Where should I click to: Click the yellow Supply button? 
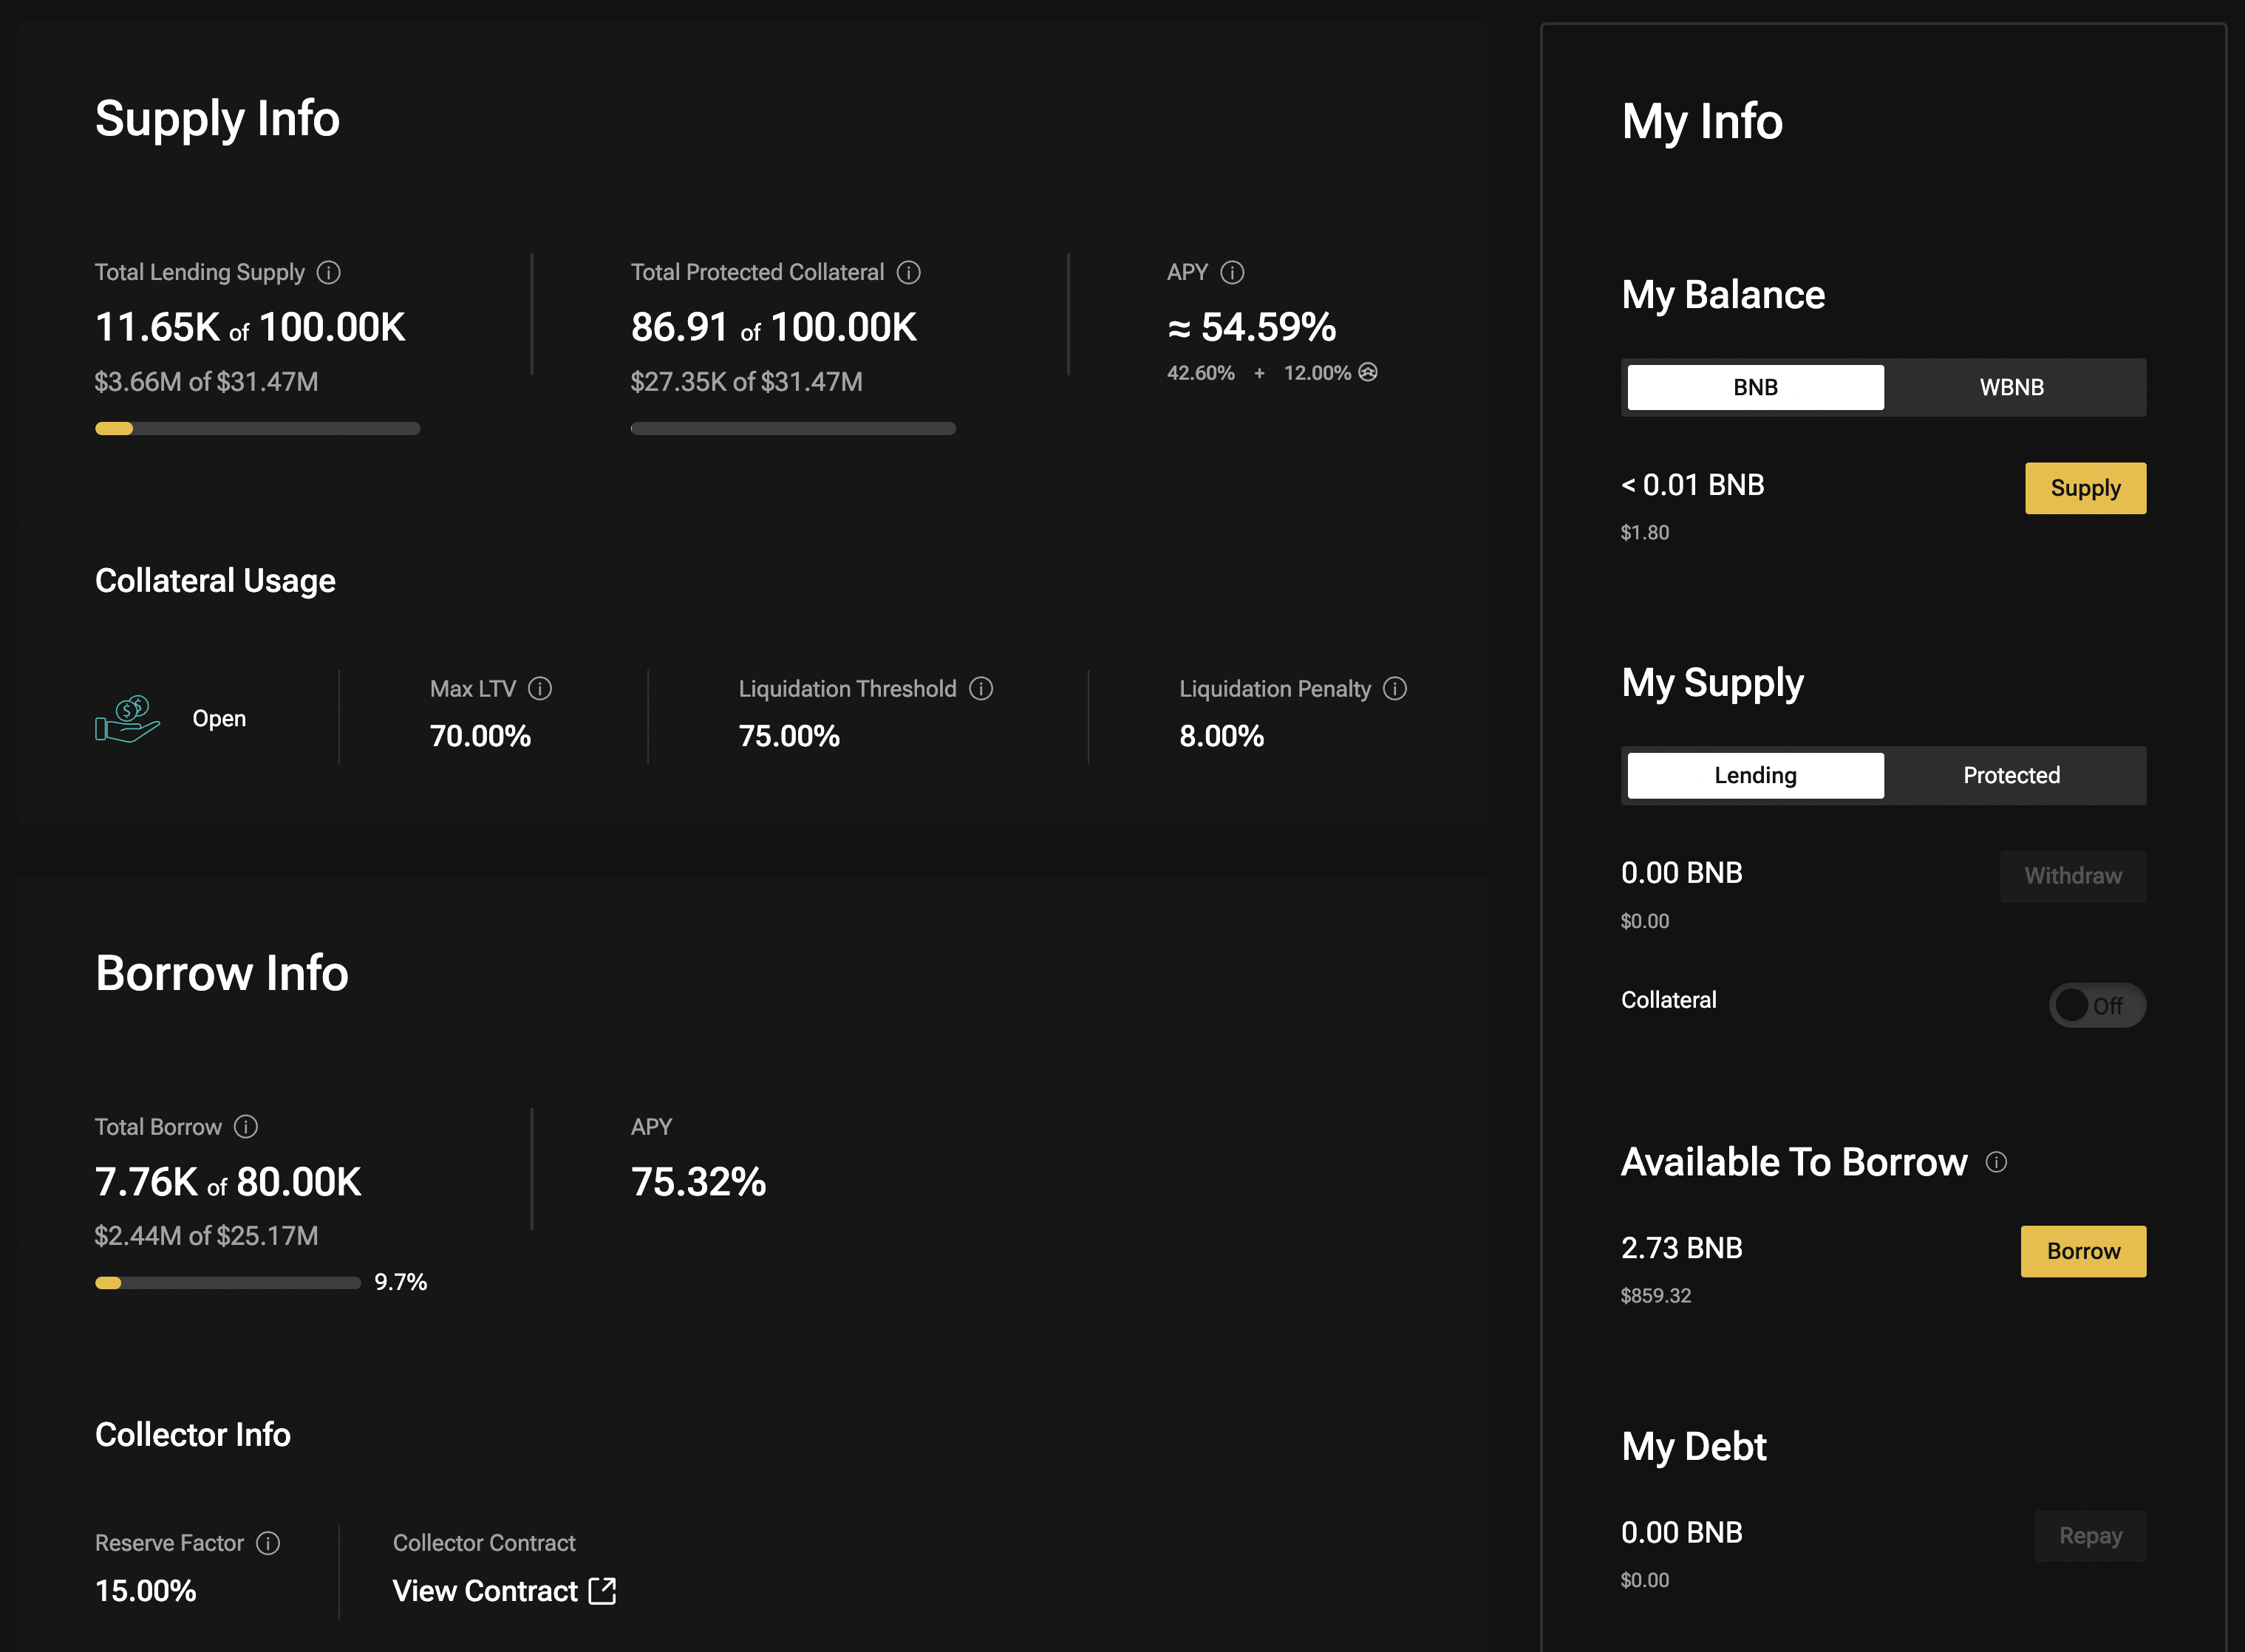(x=2085, y=488)
